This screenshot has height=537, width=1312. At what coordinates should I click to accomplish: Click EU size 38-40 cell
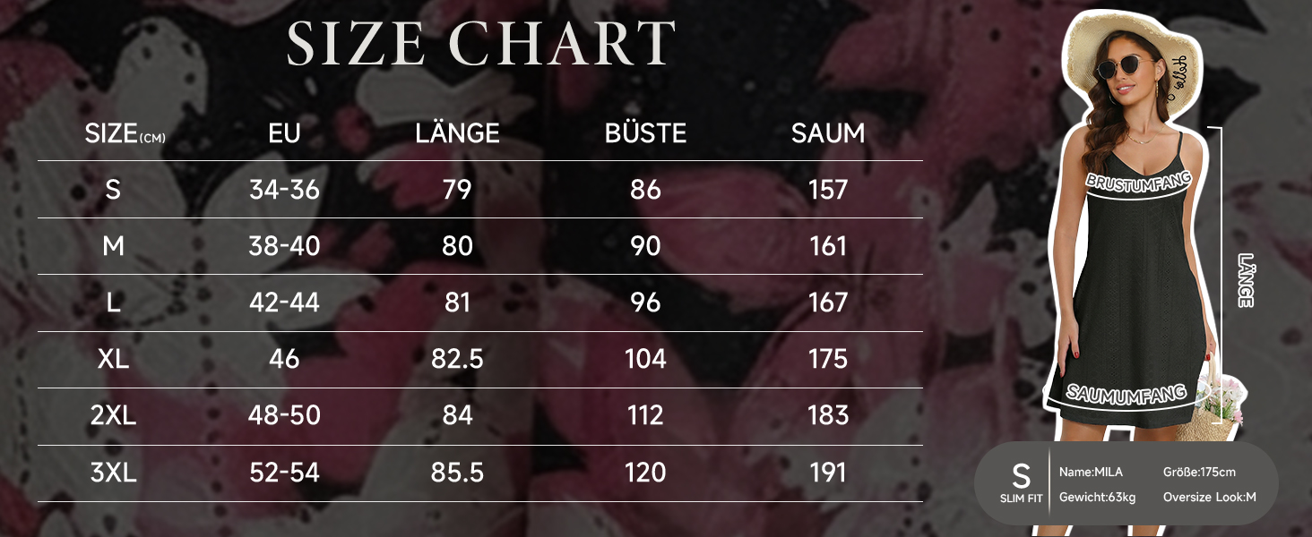[284, 246]
